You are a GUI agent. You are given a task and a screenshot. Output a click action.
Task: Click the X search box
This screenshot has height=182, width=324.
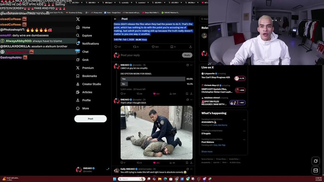(x=204, y=19)
